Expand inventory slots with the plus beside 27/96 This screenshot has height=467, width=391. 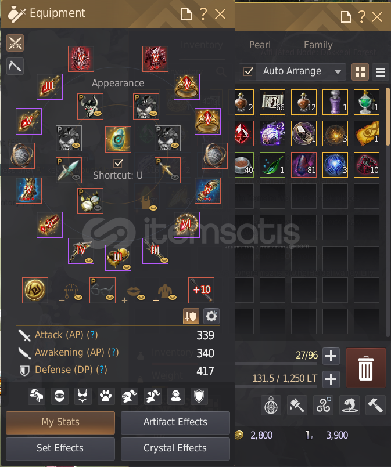coord(331,356)
